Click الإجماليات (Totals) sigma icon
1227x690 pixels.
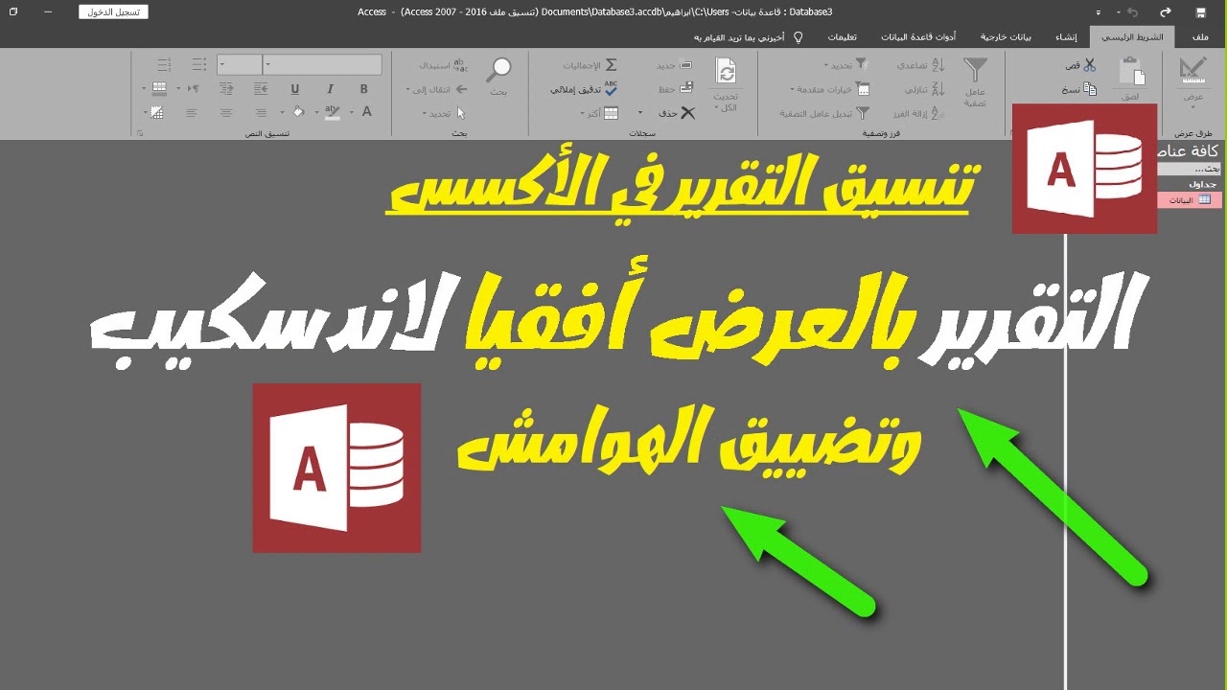tap(611, 65)
